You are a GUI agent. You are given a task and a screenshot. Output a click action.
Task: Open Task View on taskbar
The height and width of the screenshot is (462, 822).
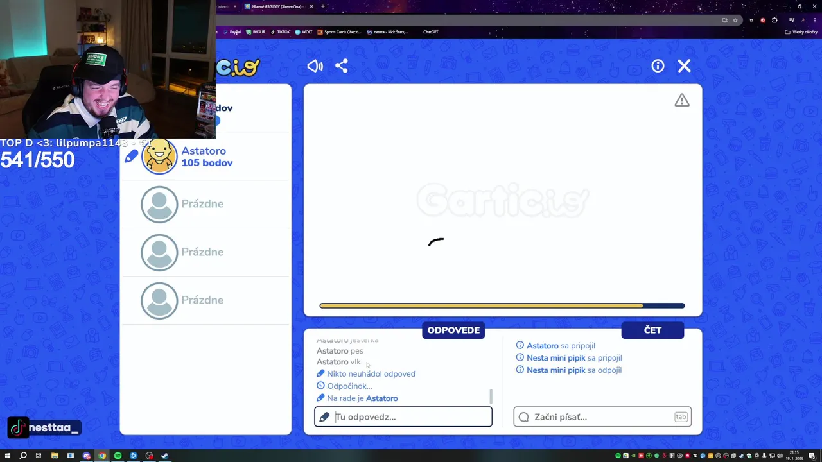[x=39, y=456]
